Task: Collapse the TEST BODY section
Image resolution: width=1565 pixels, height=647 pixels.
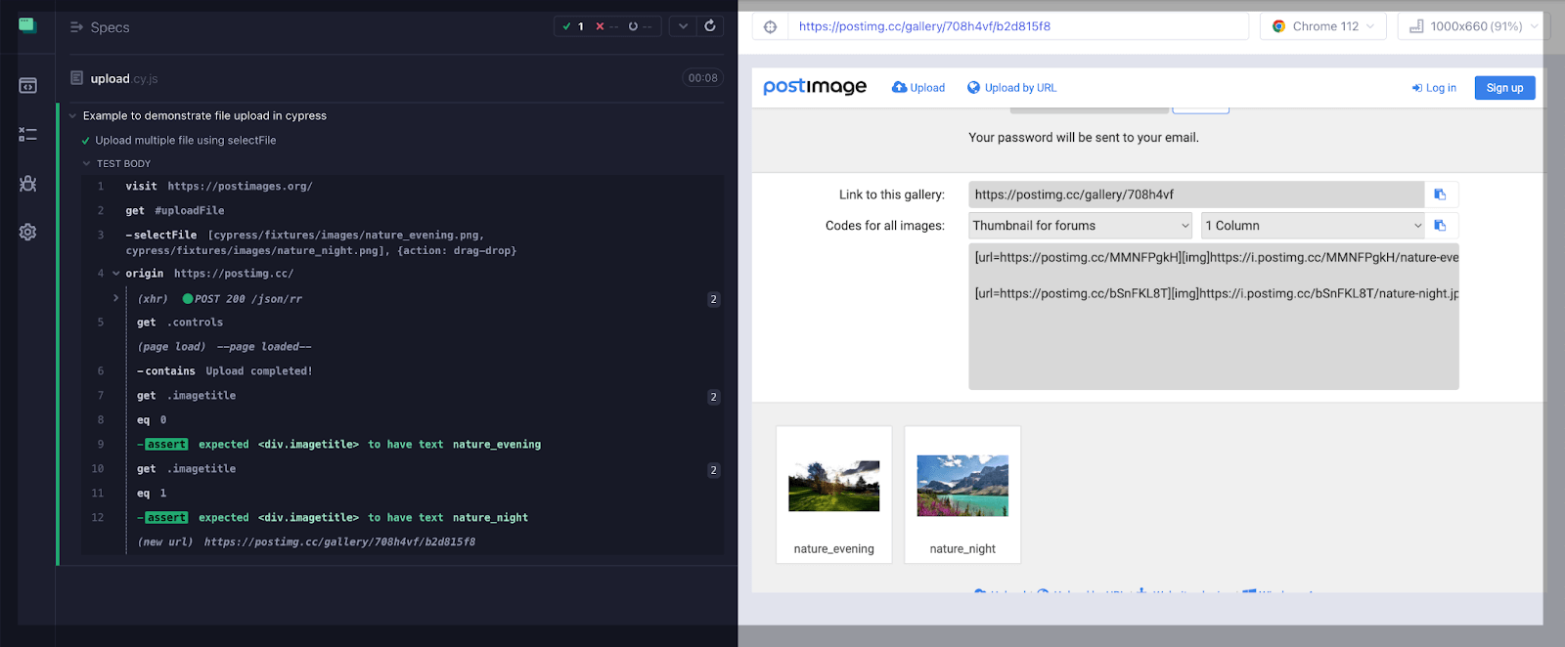Action: pyautogui.click(x=87, y=164)
